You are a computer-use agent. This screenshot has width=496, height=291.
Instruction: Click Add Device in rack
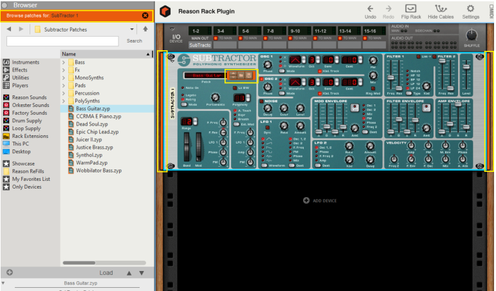[320, 200]
